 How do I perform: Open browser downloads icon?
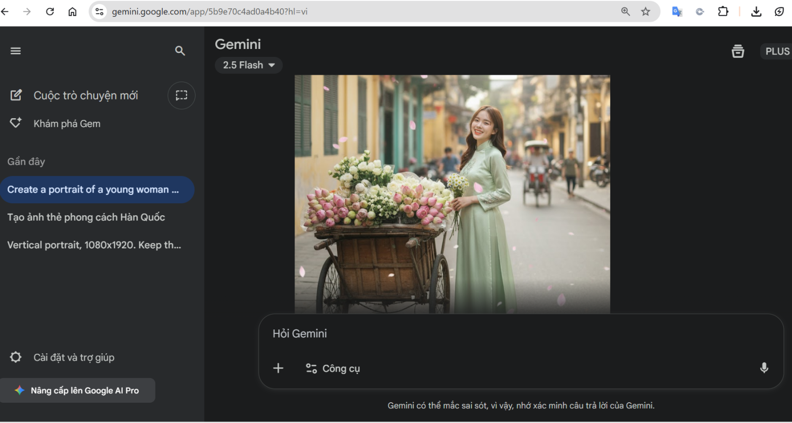(x=756, y=11)
